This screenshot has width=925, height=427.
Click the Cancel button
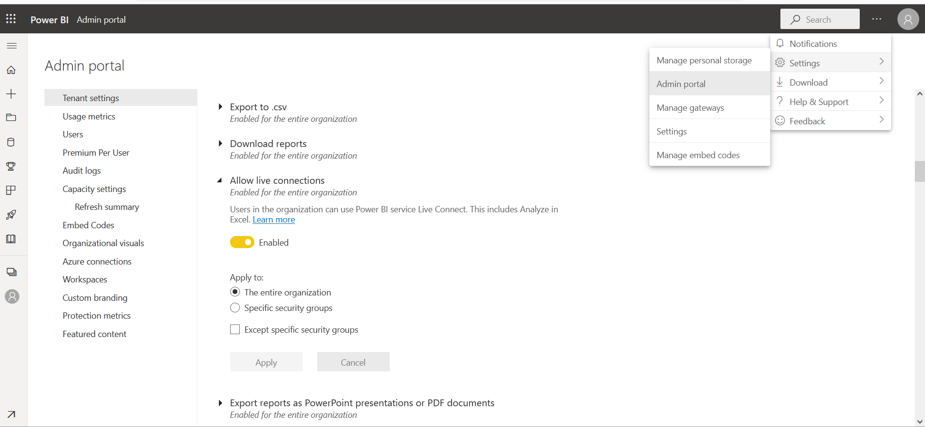(353, 362)
